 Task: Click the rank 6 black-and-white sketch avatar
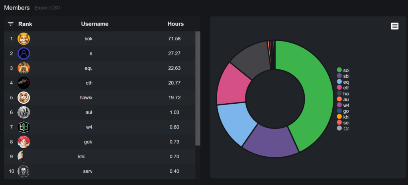24,112
